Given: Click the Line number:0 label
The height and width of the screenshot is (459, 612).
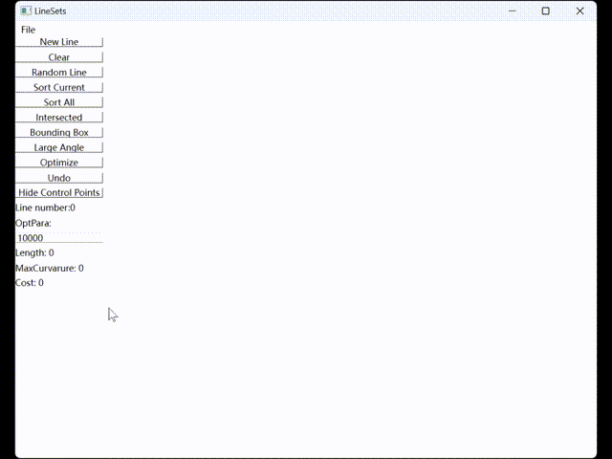Looking at the screenshot, I should (x=45, y=208).
